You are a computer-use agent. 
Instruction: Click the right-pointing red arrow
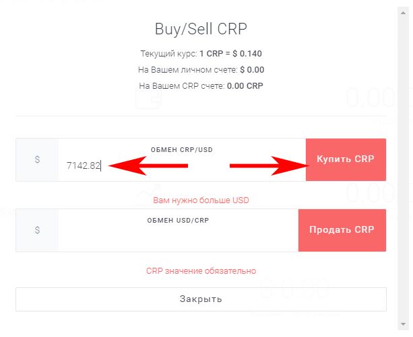[x=269, y=166]
